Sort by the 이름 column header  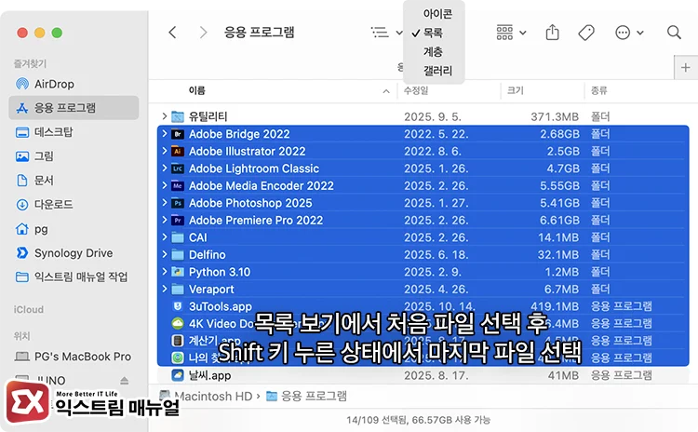(x=196, y=91)
